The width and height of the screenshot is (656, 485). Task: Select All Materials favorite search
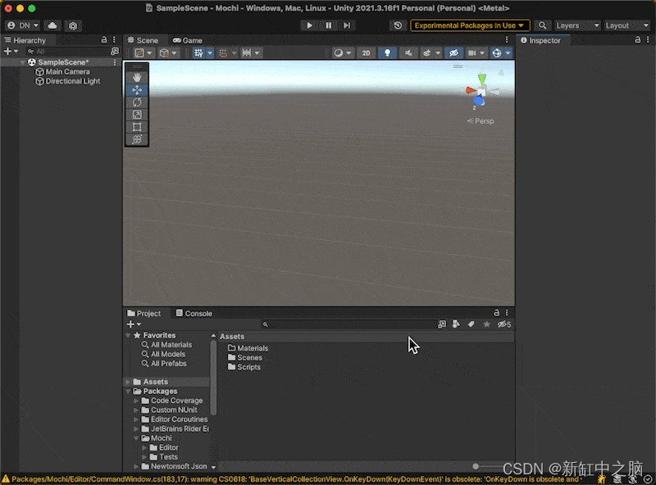click(x=166, y=345)
